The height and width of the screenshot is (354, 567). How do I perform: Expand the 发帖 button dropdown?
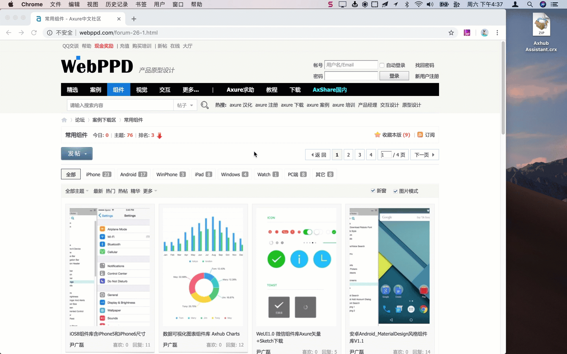pyautogui.click(x=86, y=154)
